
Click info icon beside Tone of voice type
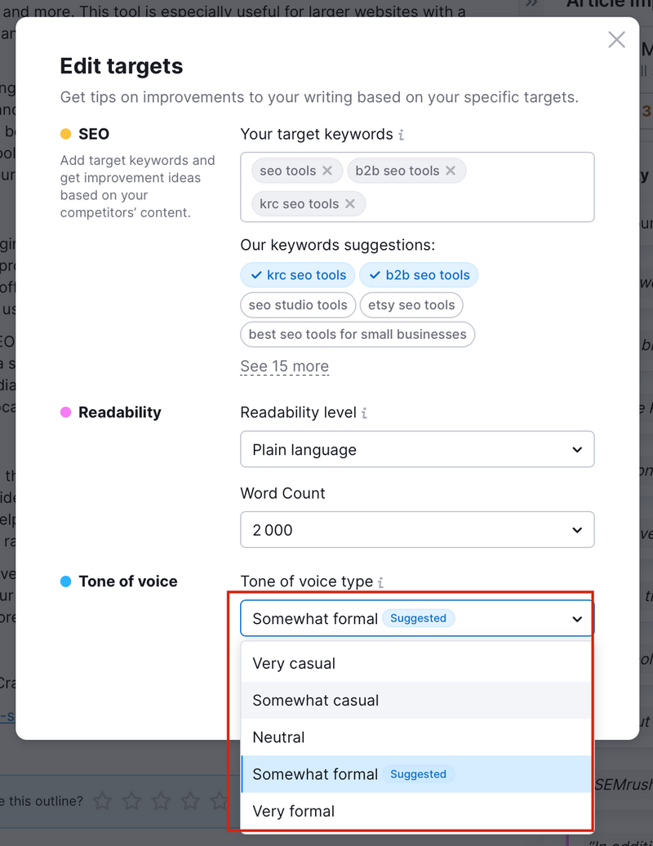[380, 582]
